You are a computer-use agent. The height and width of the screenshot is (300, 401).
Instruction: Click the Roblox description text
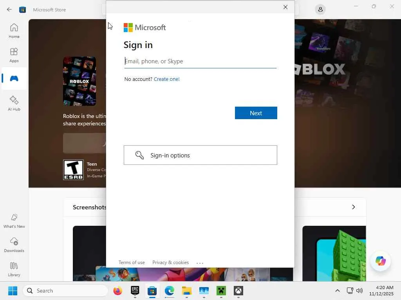(85, 120)
